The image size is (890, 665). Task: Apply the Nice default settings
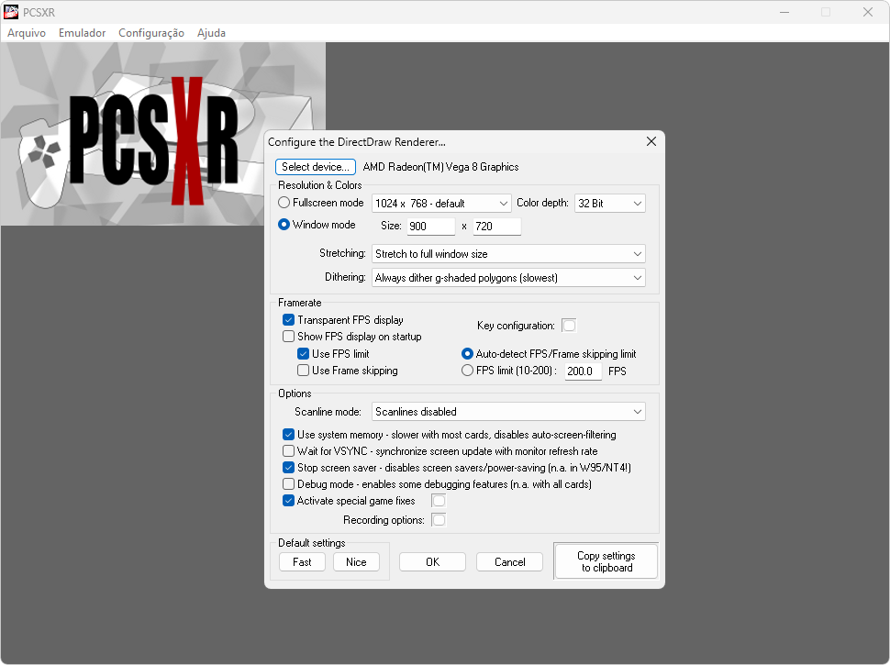[x=356, y=562]
